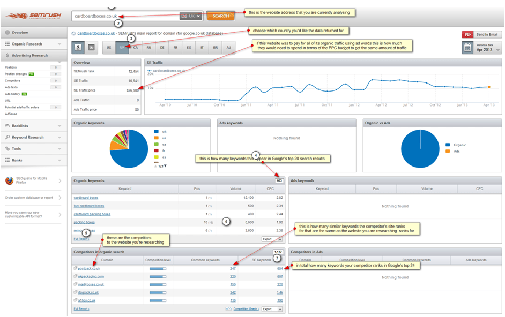Viewport: 505px width, 317px height.
Task: Click the PDF export icon
Action: click(468, 34)
